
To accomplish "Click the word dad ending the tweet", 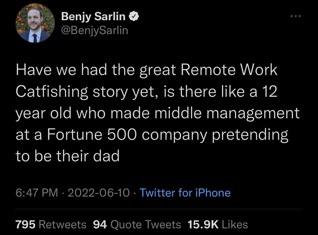I will (107, 156).
